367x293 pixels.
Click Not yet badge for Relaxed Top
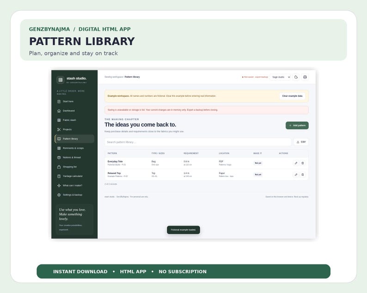tap(258, 174)
